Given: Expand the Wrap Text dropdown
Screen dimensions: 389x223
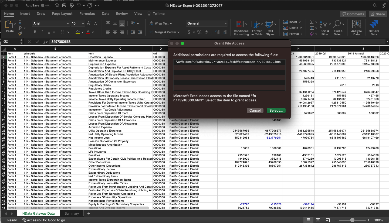Looking at the screenshot, I should click(171, 23).
